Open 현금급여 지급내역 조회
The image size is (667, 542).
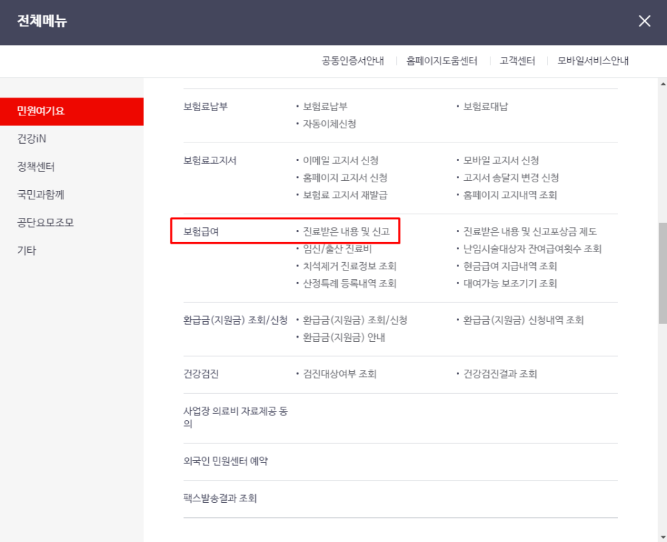point(510,266)
